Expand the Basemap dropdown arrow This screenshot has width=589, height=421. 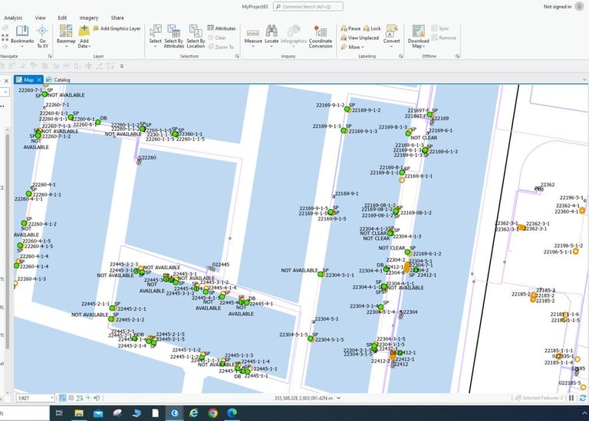click(x=66, y=46)
